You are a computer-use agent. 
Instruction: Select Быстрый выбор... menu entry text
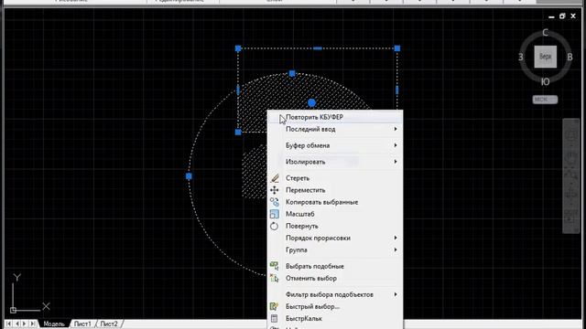(312, 307)
